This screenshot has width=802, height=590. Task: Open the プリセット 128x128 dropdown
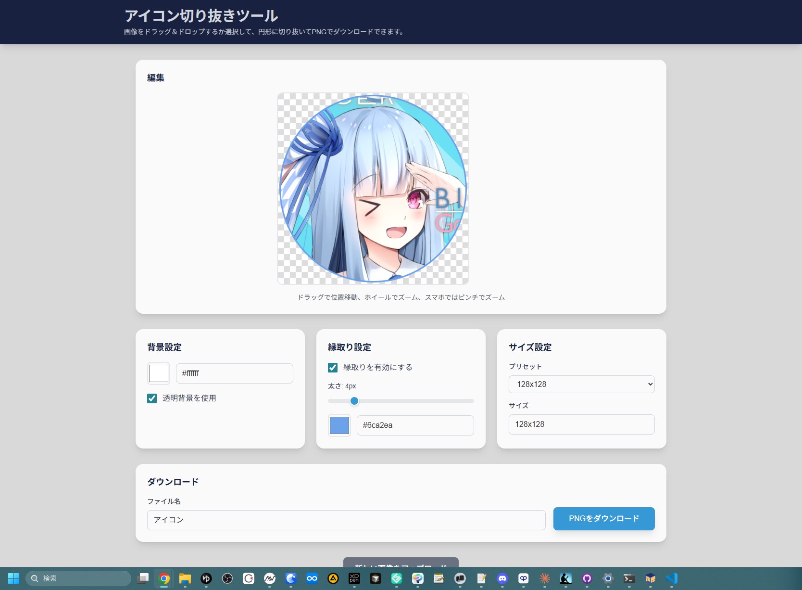581,384
